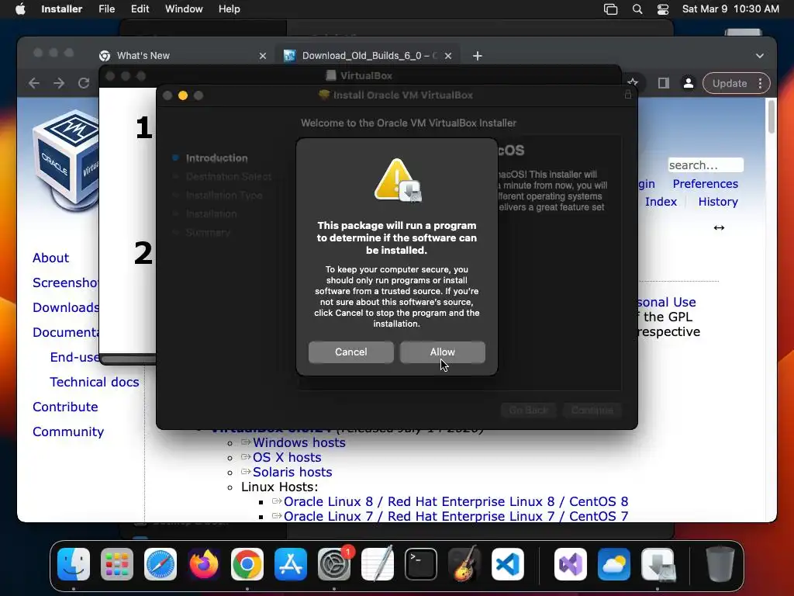
Task: Launch Safari from the Dock
Action: click(161, 564)
